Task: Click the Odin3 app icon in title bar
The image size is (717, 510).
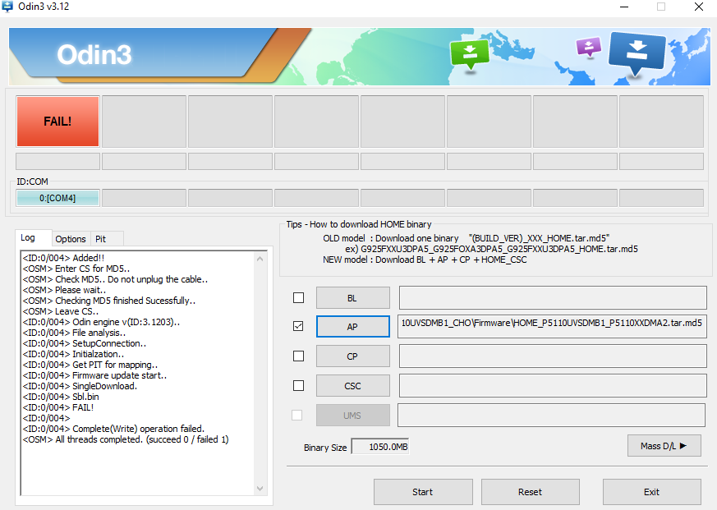Action: tap(7, 7)
